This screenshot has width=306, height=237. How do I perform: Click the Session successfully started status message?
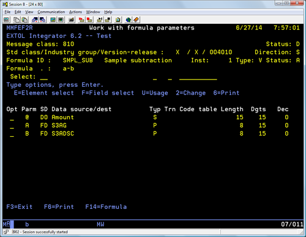40,232
